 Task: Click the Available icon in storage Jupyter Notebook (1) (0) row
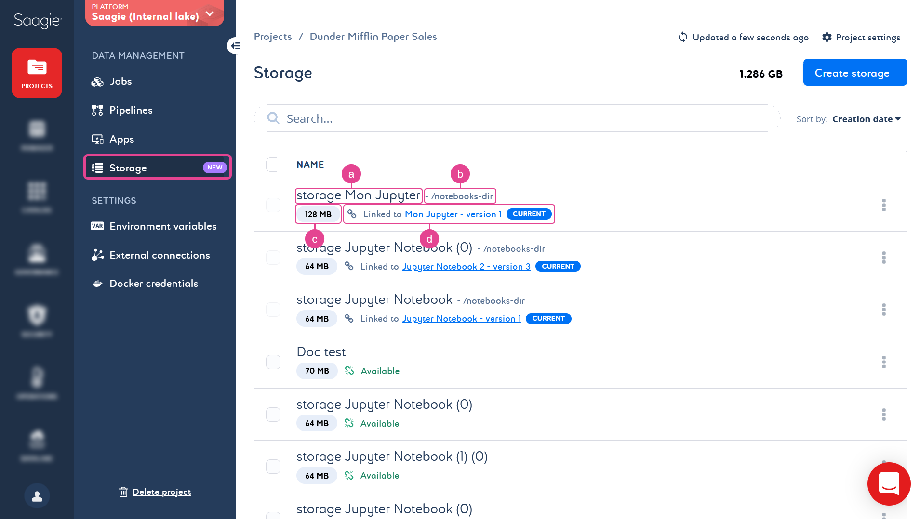click(349, 475)
